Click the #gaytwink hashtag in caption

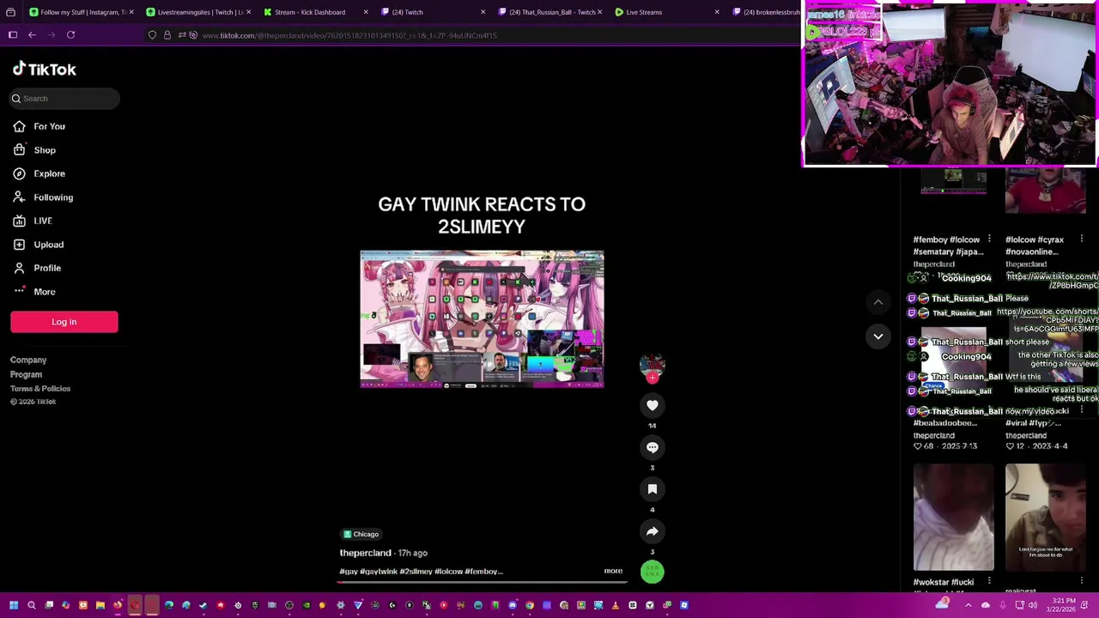pos(379,572)
